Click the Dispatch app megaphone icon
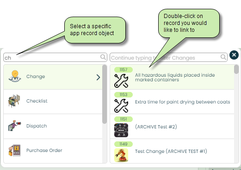Image resolution: width=241 pixels, height=170 pixels. pos(14,126)
